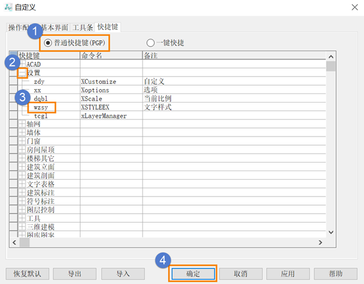Collapse the 设置 tree node
Screen dimensions: 364x284
click(22, 73)
